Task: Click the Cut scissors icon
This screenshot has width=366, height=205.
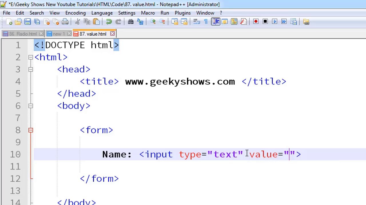Action: [x=77, y=22]
